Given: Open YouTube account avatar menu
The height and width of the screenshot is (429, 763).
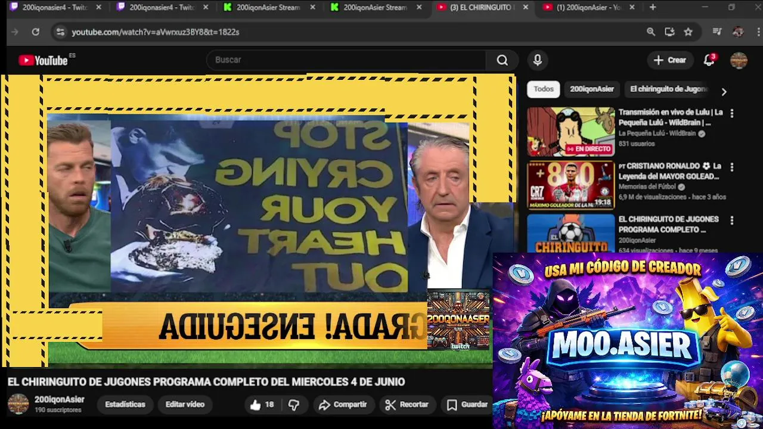Looking at the screenshot, I should click(x=739, y=60).
